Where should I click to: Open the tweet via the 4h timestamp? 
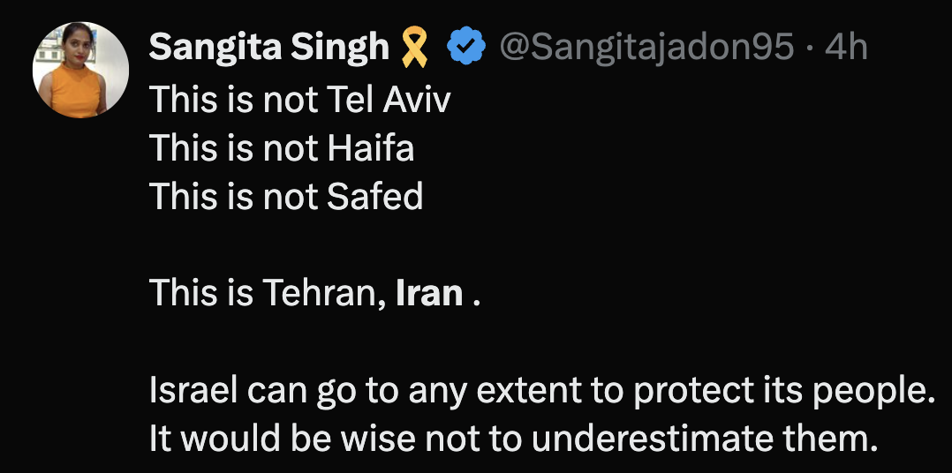coord(846,47)
